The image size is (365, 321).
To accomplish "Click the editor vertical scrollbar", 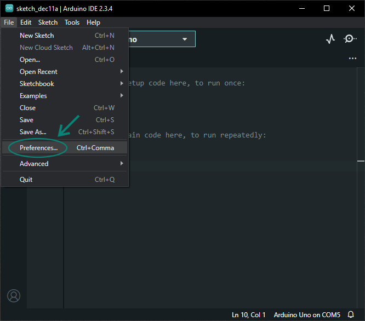I will coord(361,188).
